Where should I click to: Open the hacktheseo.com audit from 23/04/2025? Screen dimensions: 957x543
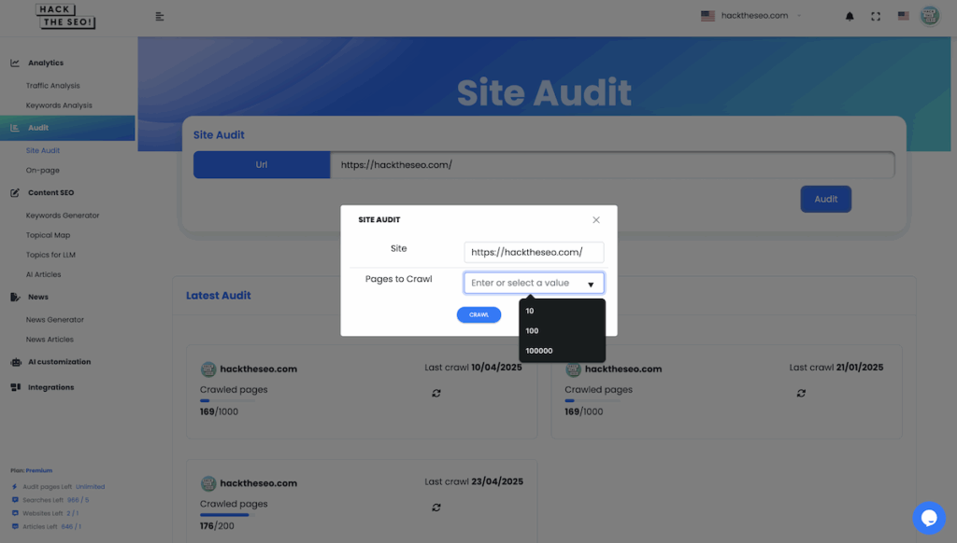tap(258, 483)
